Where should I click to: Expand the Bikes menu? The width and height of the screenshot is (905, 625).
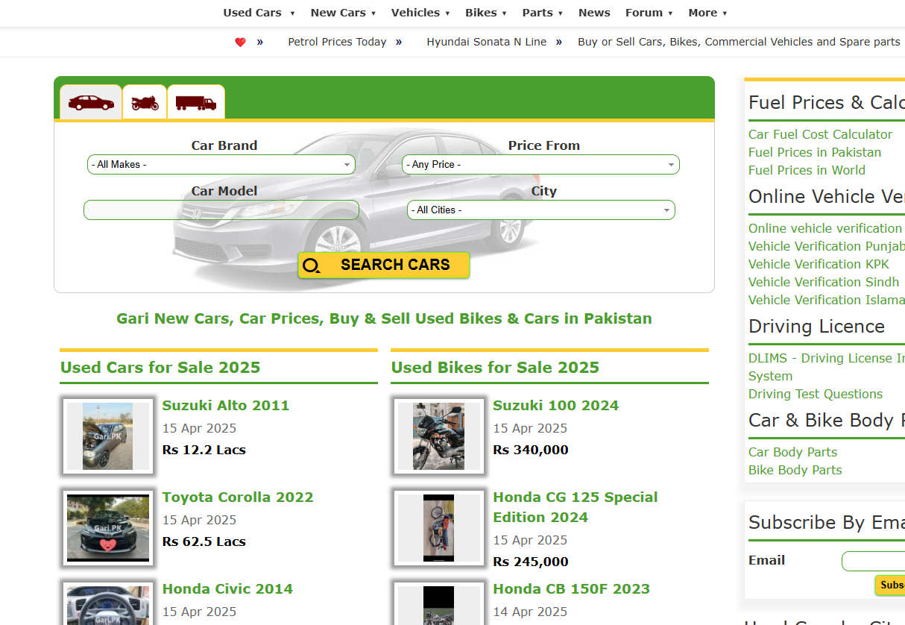(x=486, y=13)
